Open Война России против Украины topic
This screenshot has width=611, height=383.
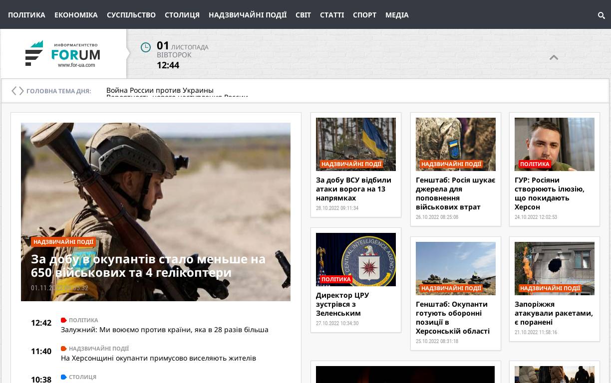[x=160, y=90]
